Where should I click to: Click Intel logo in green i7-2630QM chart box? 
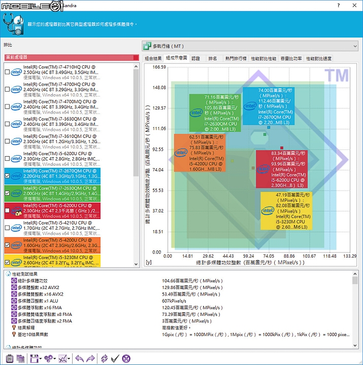click(x=196, y=113)
